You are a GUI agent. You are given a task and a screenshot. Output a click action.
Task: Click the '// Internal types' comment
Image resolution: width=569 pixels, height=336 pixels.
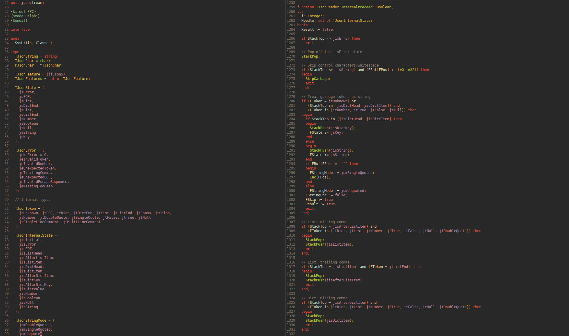coord(33,200)
